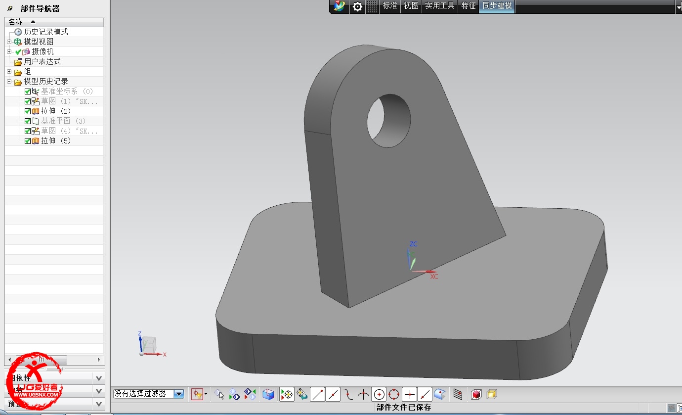Click the 摄像机 camera icon

coord(26,51)
